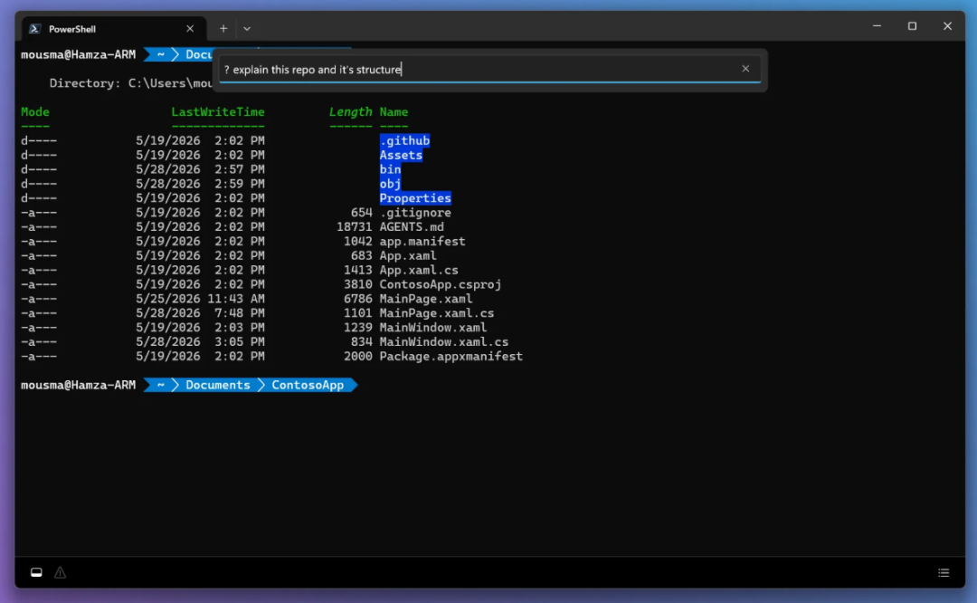Click the AGENTS.md file name
Viewport: 977px width, 603px height.
pyautogui.click(x=412, y=226)
